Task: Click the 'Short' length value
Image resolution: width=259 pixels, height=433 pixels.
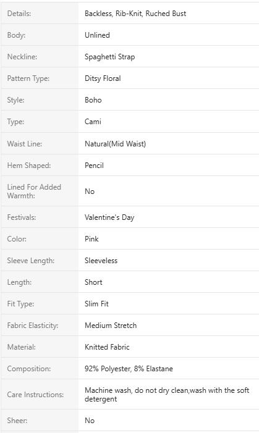Action: 93,282
